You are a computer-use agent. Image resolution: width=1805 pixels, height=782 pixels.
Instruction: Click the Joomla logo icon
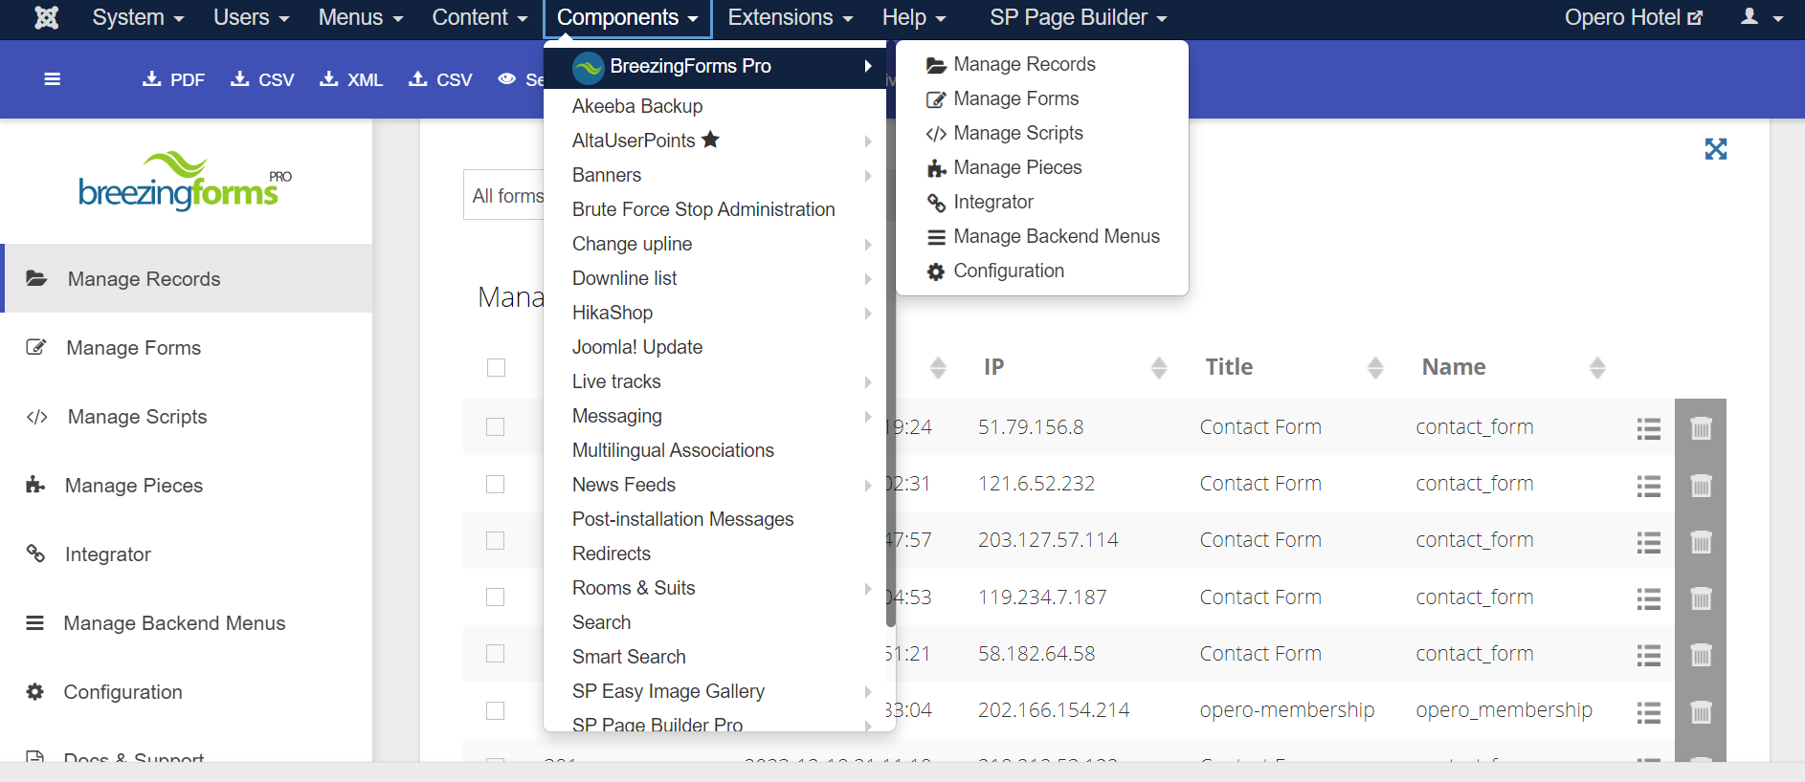pos(46,17)
